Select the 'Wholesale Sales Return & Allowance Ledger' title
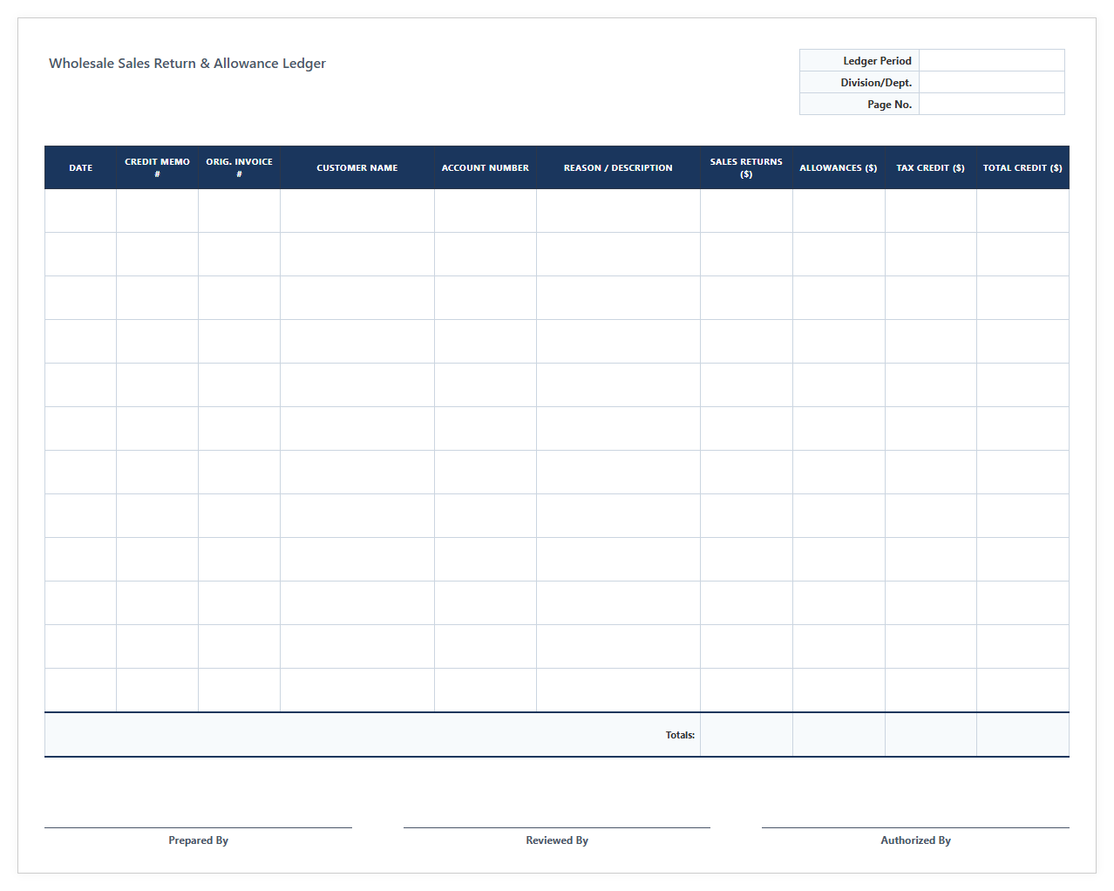Viewport: 1114px width, 891px height. click(187, 64)
